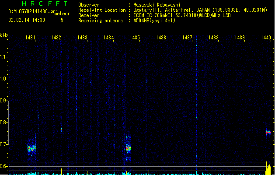
Task: Click the Receiving antenna label
Action: pos(101,21)
